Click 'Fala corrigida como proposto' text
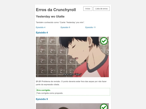Viewport: 146px width, 109px height. point(50,93)
